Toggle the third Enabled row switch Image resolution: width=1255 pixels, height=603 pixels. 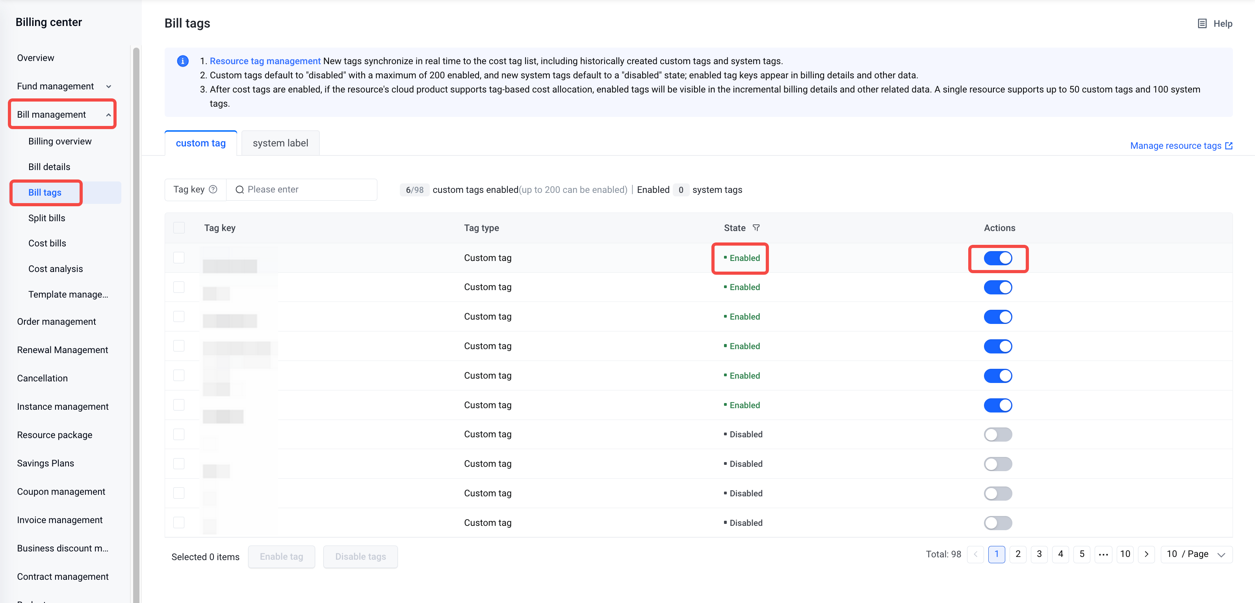pos(998,317)
